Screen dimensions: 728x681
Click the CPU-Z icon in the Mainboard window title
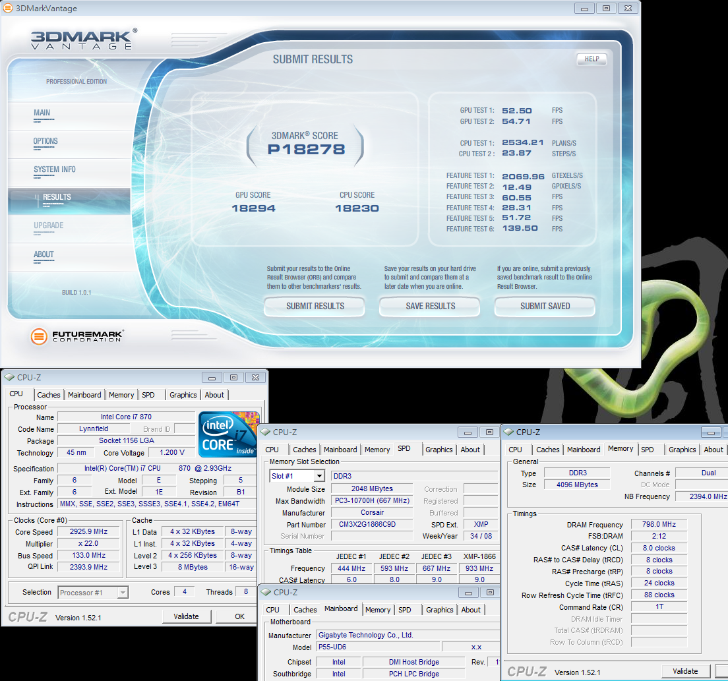click(265, 593)
